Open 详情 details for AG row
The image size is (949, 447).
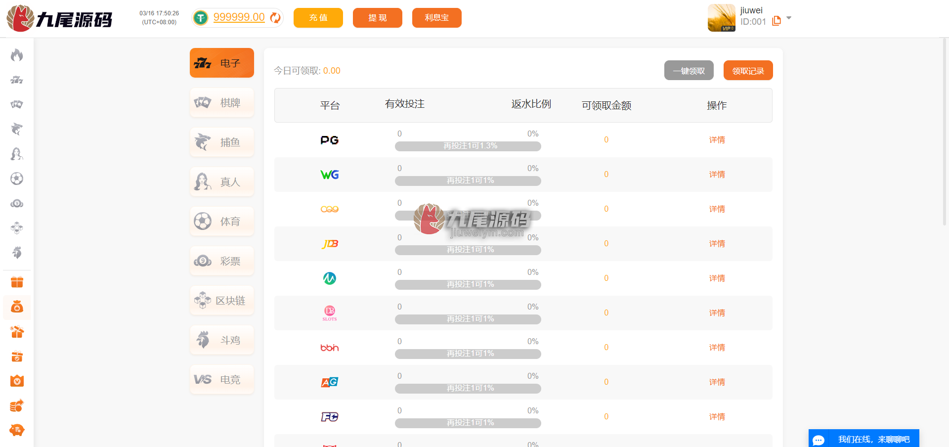(717, 382)
